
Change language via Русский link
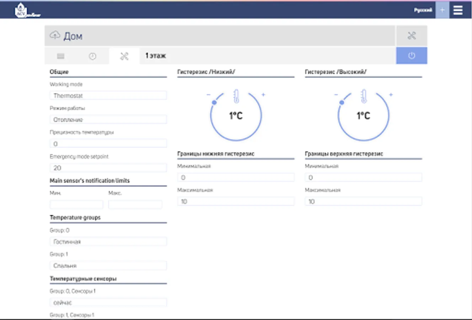423,10
